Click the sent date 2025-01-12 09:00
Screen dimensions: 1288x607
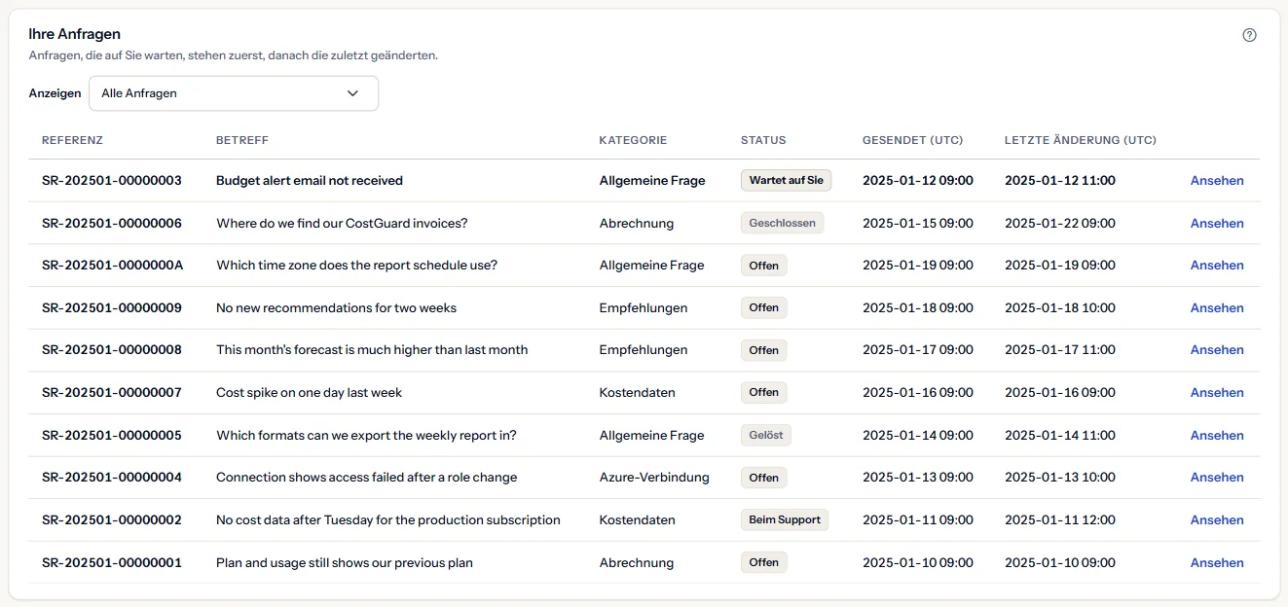tap(918, 181)
